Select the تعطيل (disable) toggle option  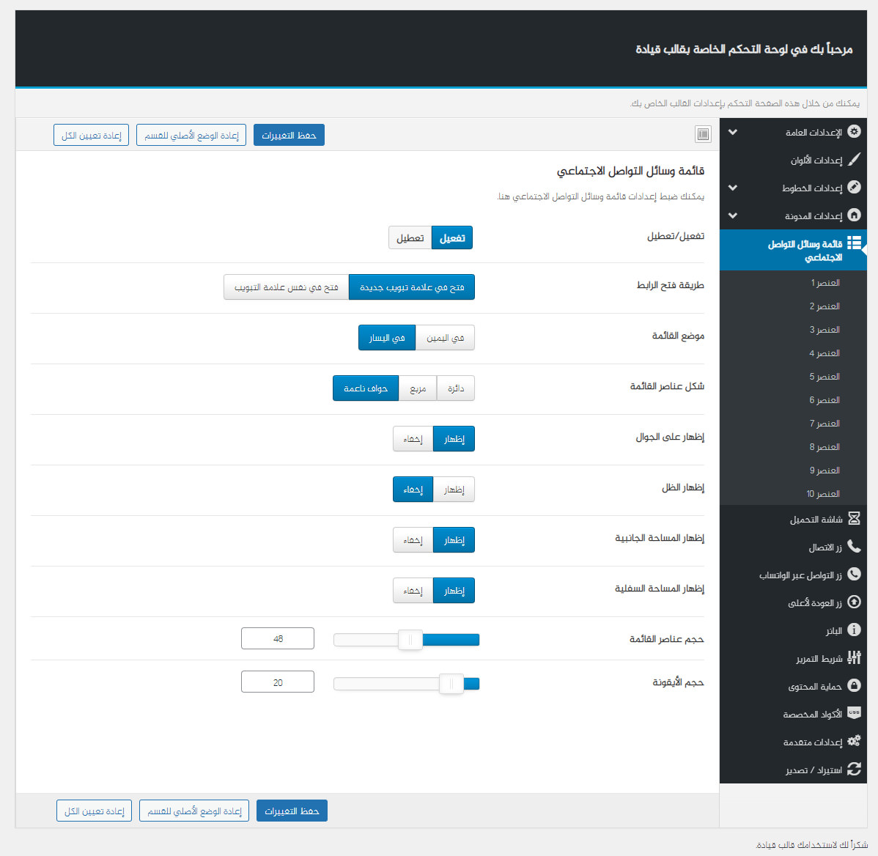pos(410,238)
